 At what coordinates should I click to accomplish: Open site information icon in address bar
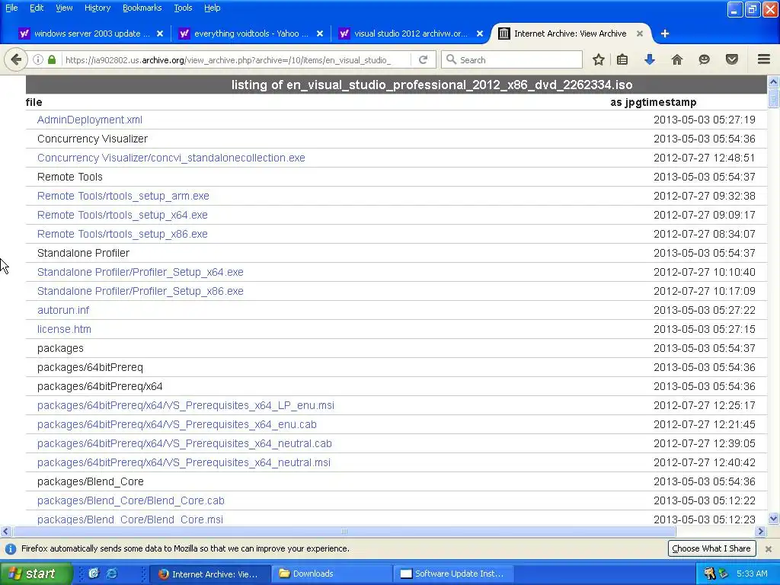(38, 59)
